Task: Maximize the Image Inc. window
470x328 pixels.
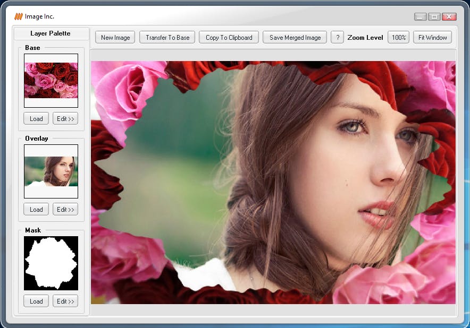Action: tap(434, 16)
